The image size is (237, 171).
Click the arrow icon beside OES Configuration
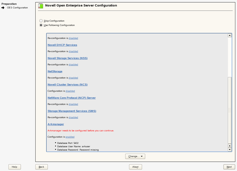click(3, 8)
